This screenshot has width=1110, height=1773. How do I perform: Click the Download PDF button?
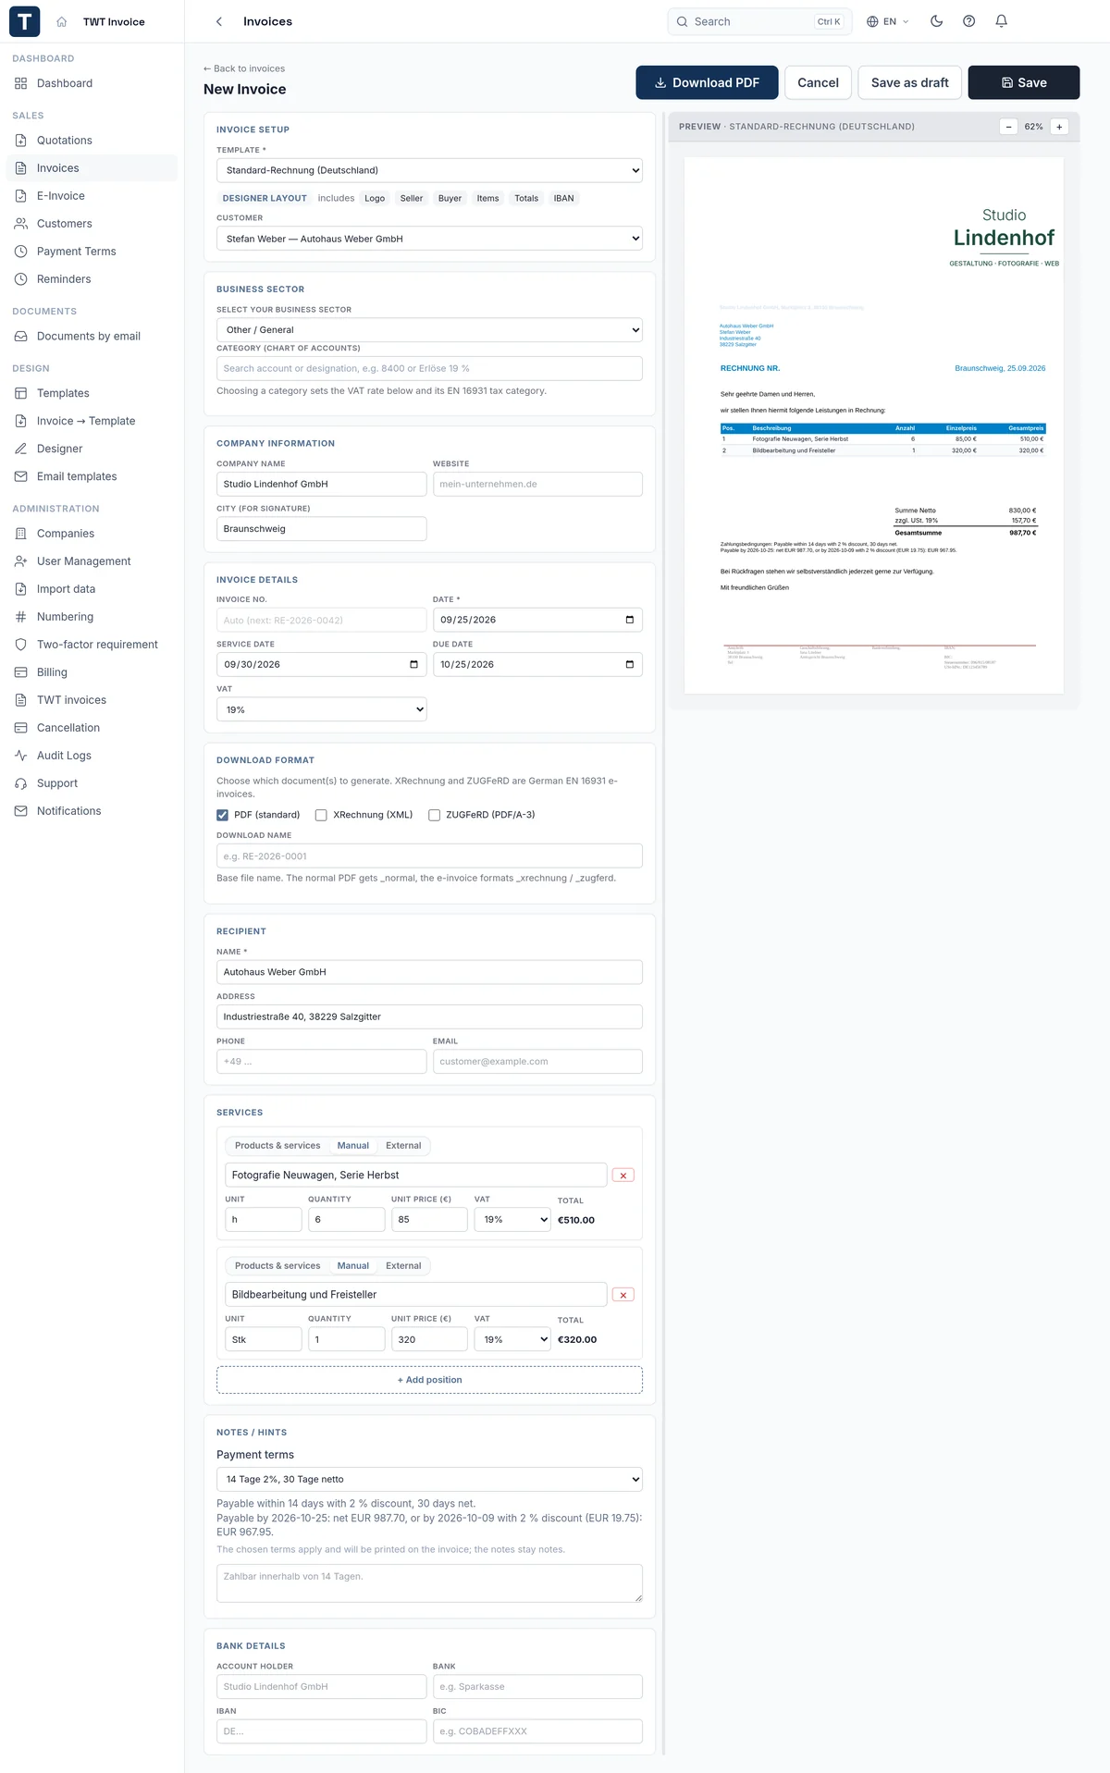pyautogui.click(x=707, y=82)
